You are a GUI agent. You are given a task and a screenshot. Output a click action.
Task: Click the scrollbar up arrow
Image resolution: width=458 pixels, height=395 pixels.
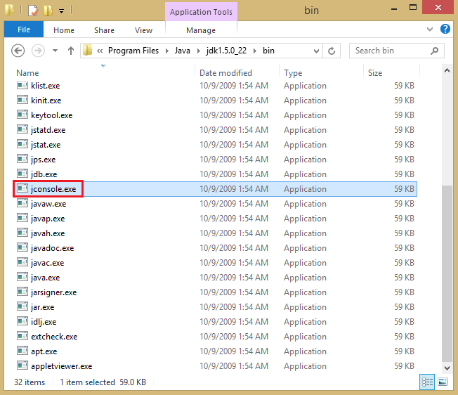coord(447,70)
